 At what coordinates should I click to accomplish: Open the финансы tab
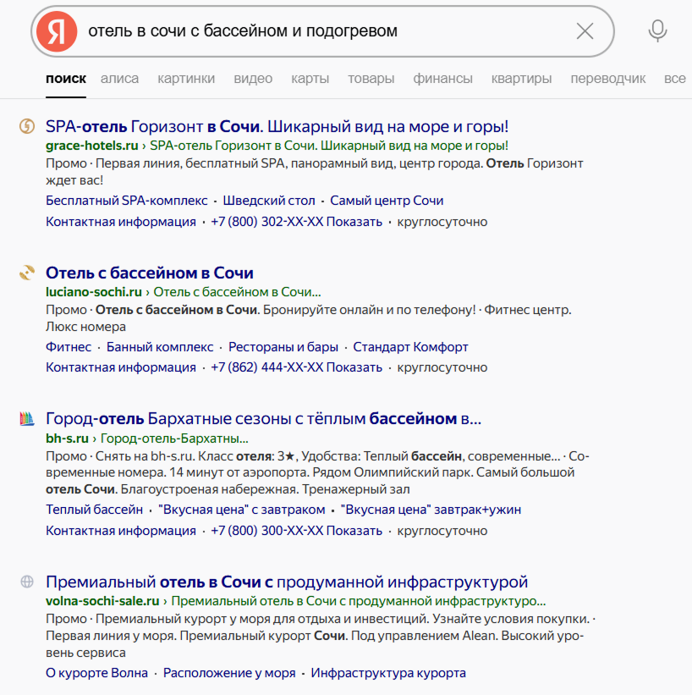click(442, 79)
